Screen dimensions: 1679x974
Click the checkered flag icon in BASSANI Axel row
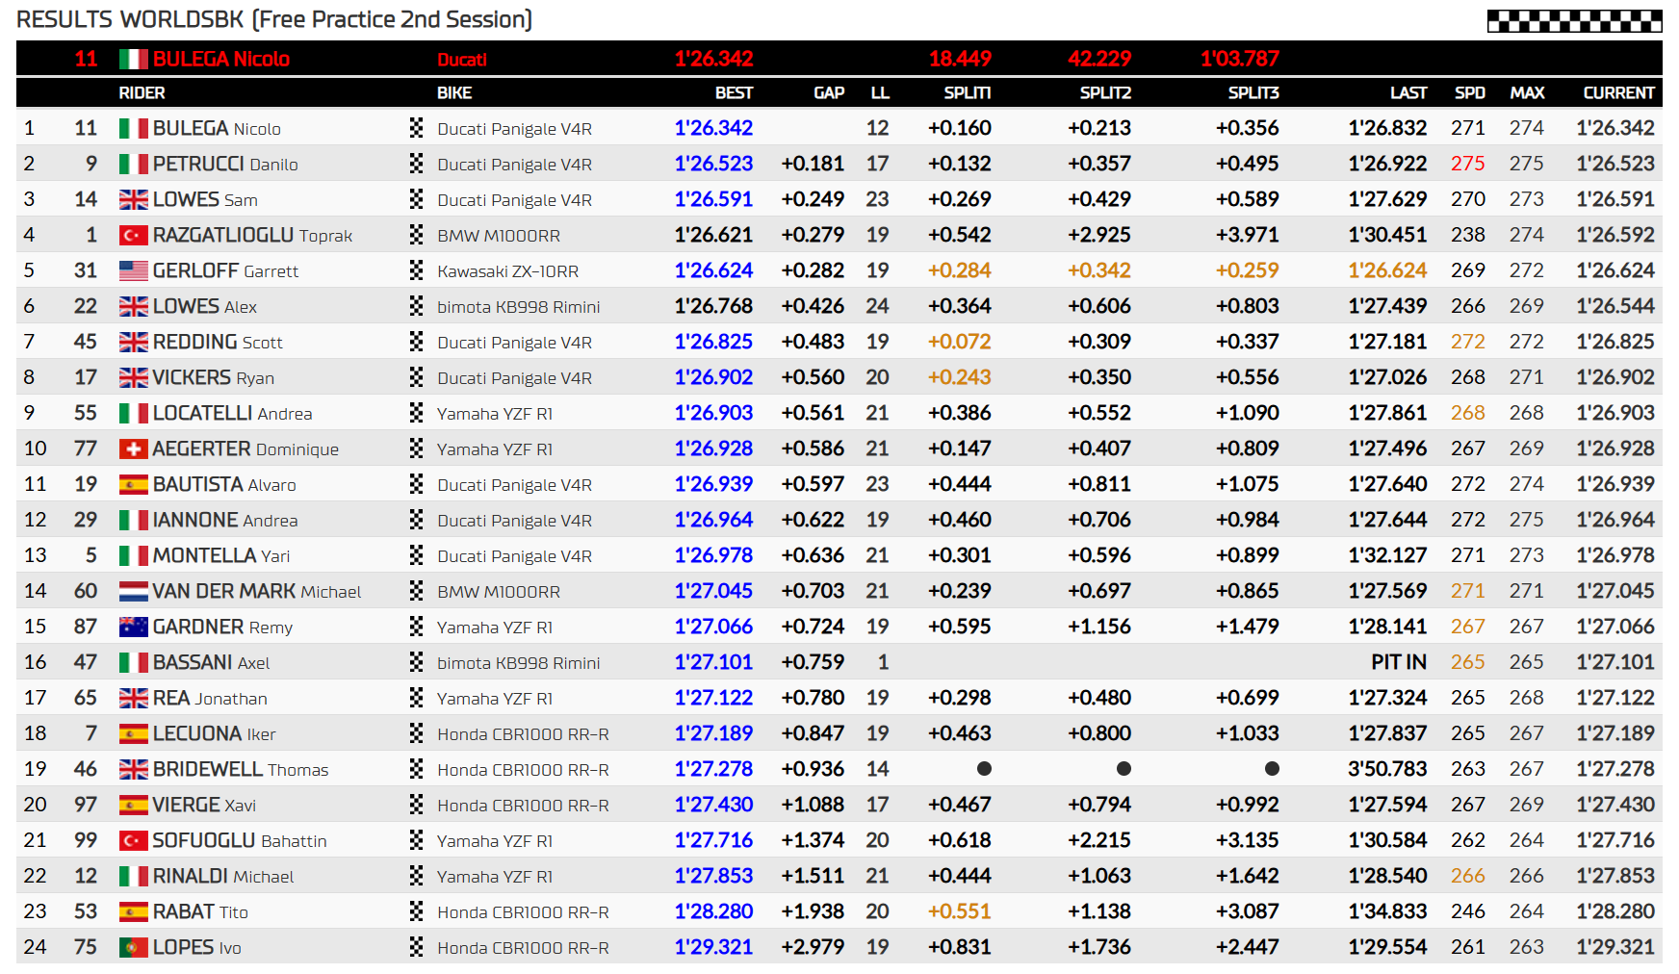coord(416,662)
